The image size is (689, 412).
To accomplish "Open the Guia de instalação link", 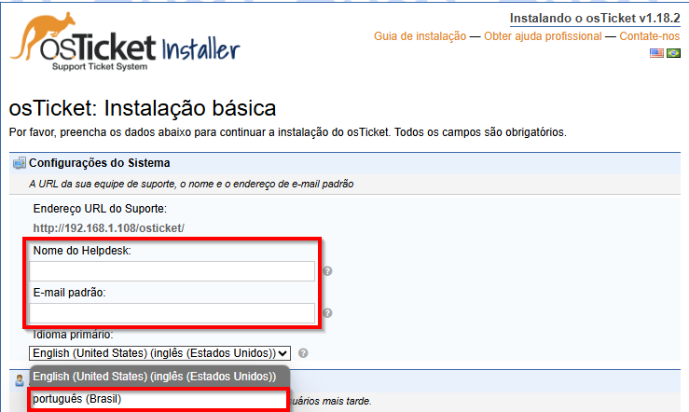I will [x=420, y=36].
